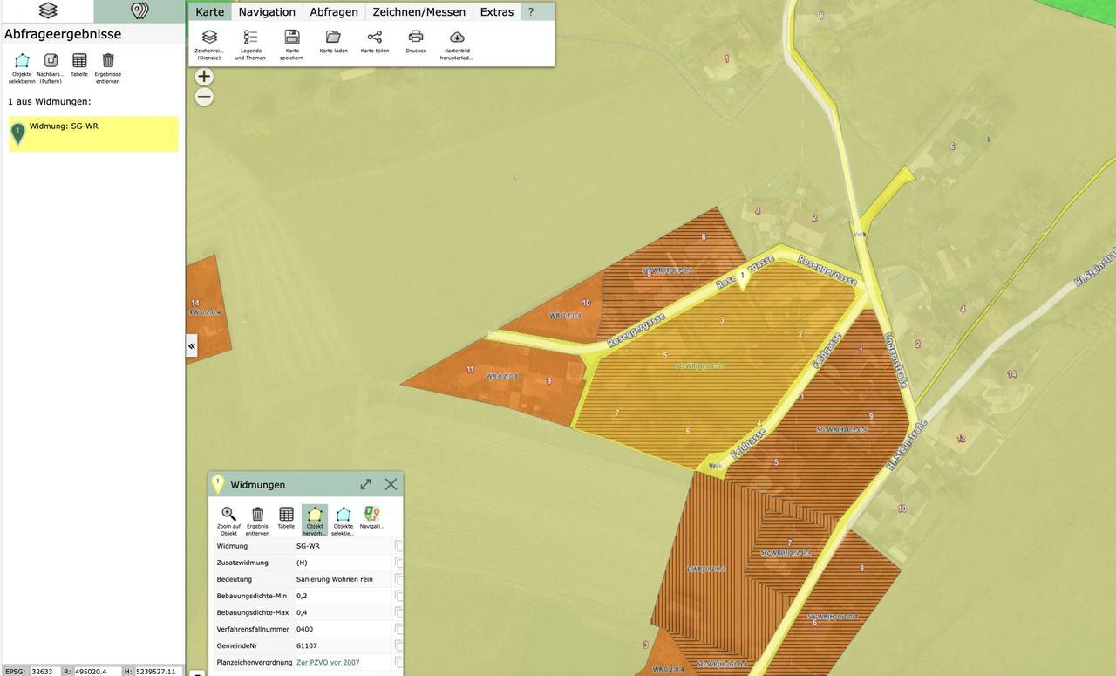Copy the Widmung value SG-WR
The height and width of the screenshot is (676, 1116).
(x=398, y=547)
